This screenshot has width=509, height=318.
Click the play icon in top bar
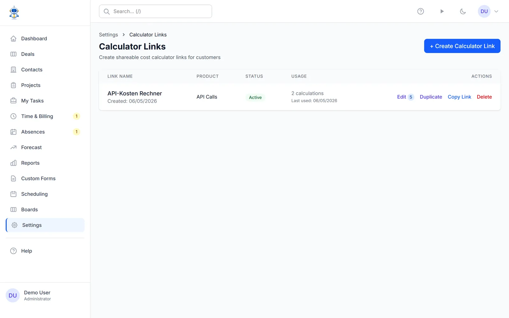tap(442, 11)
